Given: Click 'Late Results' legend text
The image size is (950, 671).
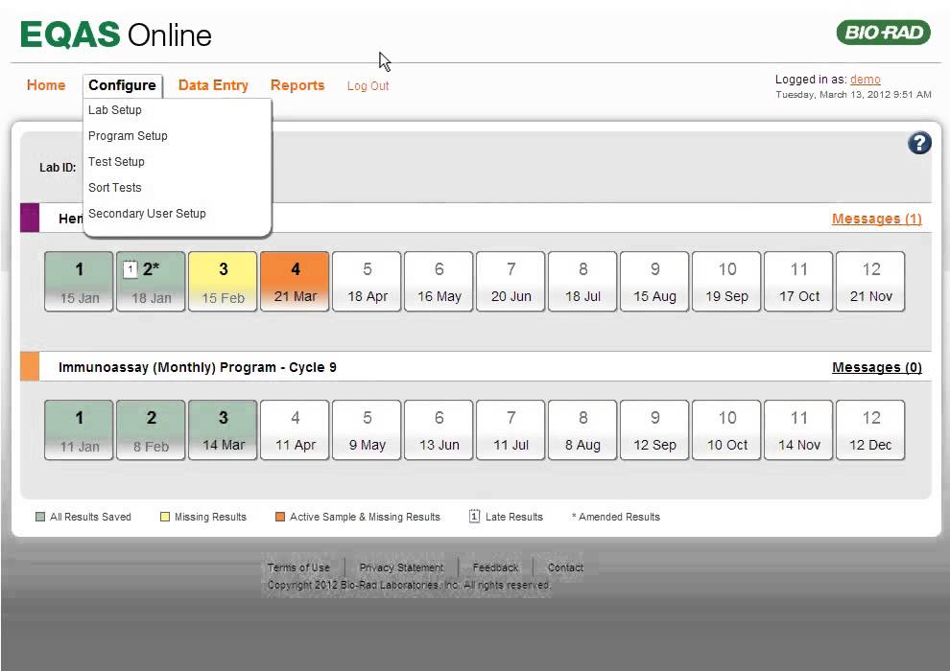Looking at the screenshot, I should (x=513, y=517).
